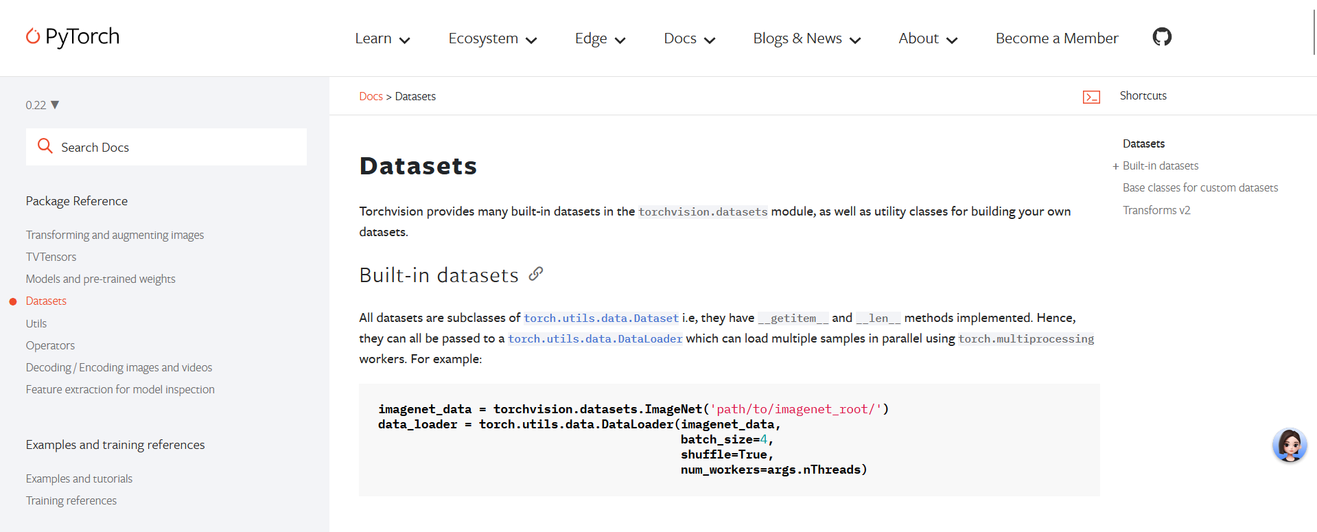Click the shuffle=True code line
This screenshot has width=1317, height=532.
click(727, 454)
